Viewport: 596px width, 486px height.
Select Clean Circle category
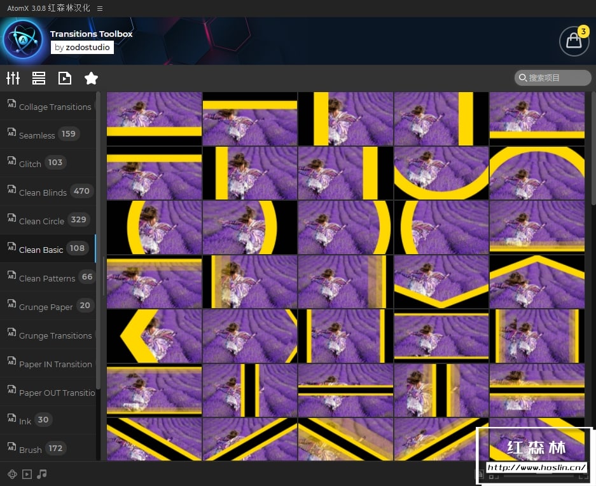48,220
